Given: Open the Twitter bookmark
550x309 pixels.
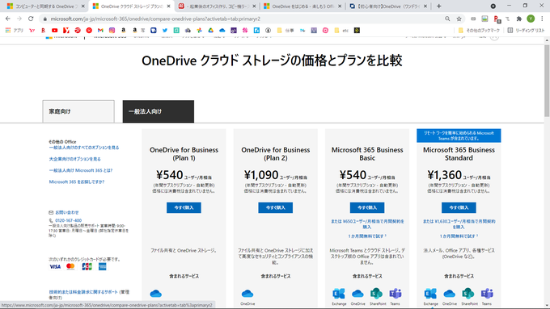Looking at the screenshot, I should coord(165,31).
